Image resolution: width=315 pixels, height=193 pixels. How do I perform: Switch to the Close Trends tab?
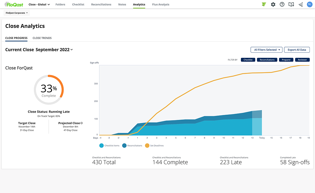coord(42,38)
